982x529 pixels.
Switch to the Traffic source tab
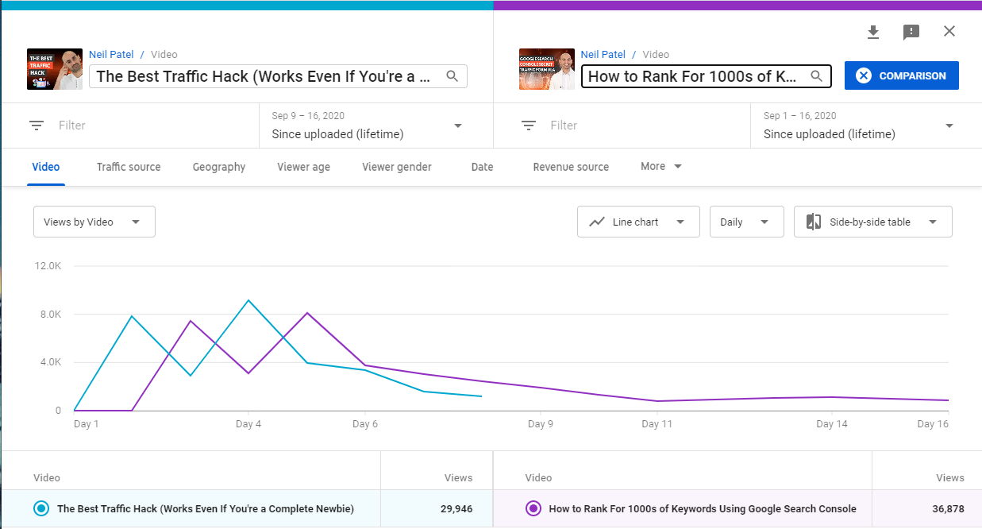[x=129, y=167]
